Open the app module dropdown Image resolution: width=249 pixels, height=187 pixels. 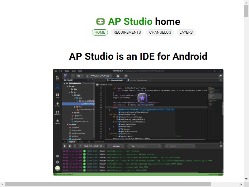click(x=80, y=76)
